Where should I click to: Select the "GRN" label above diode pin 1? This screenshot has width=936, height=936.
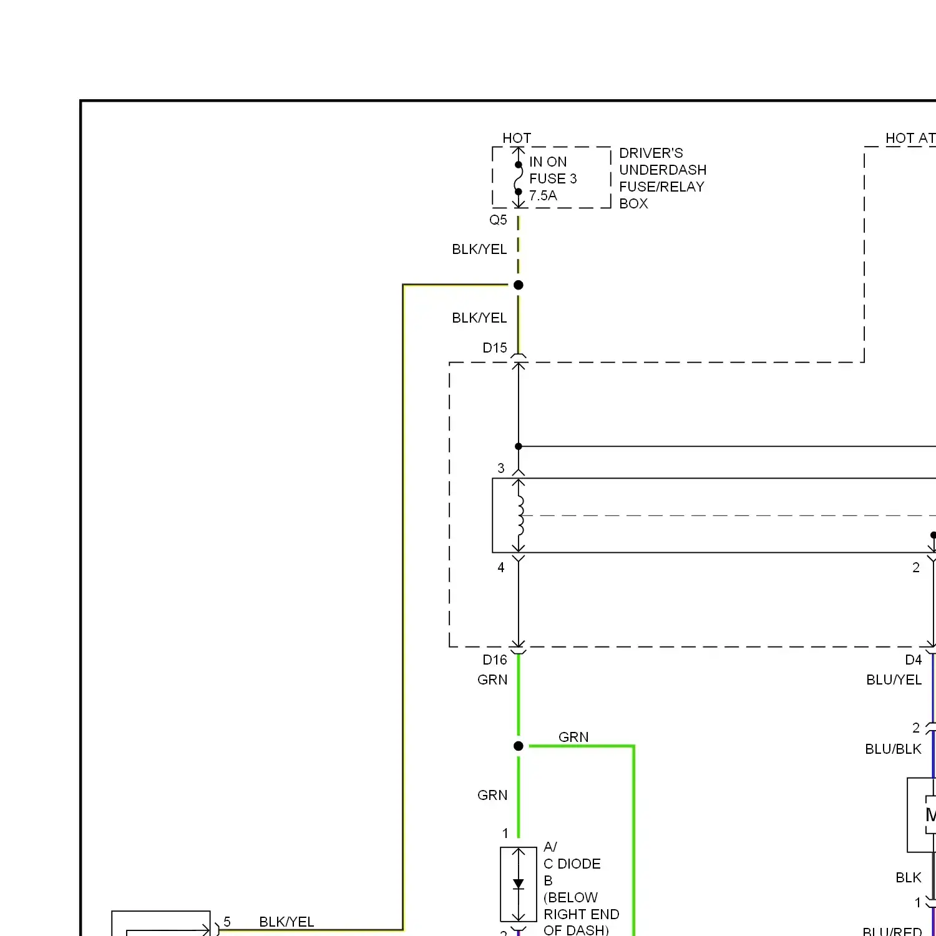pyautogui.click(x=492, y=795)
